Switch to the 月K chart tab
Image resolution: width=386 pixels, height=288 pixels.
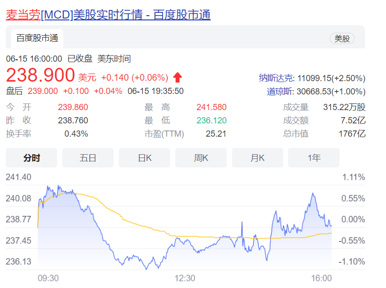tap(258, 158)
